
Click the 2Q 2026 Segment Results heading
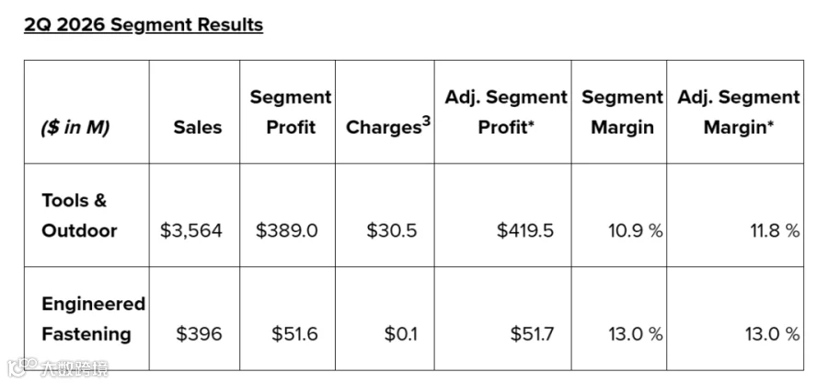[x=144, y=25]
